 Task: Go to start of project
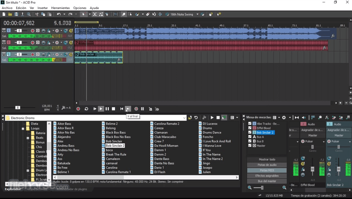pos(122,109)
